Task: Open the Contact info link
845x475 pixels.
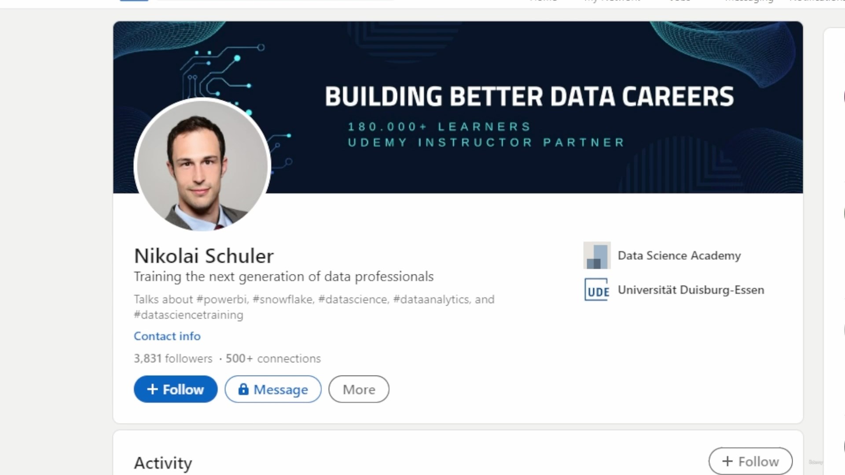Action: click(x=167, y=336)
